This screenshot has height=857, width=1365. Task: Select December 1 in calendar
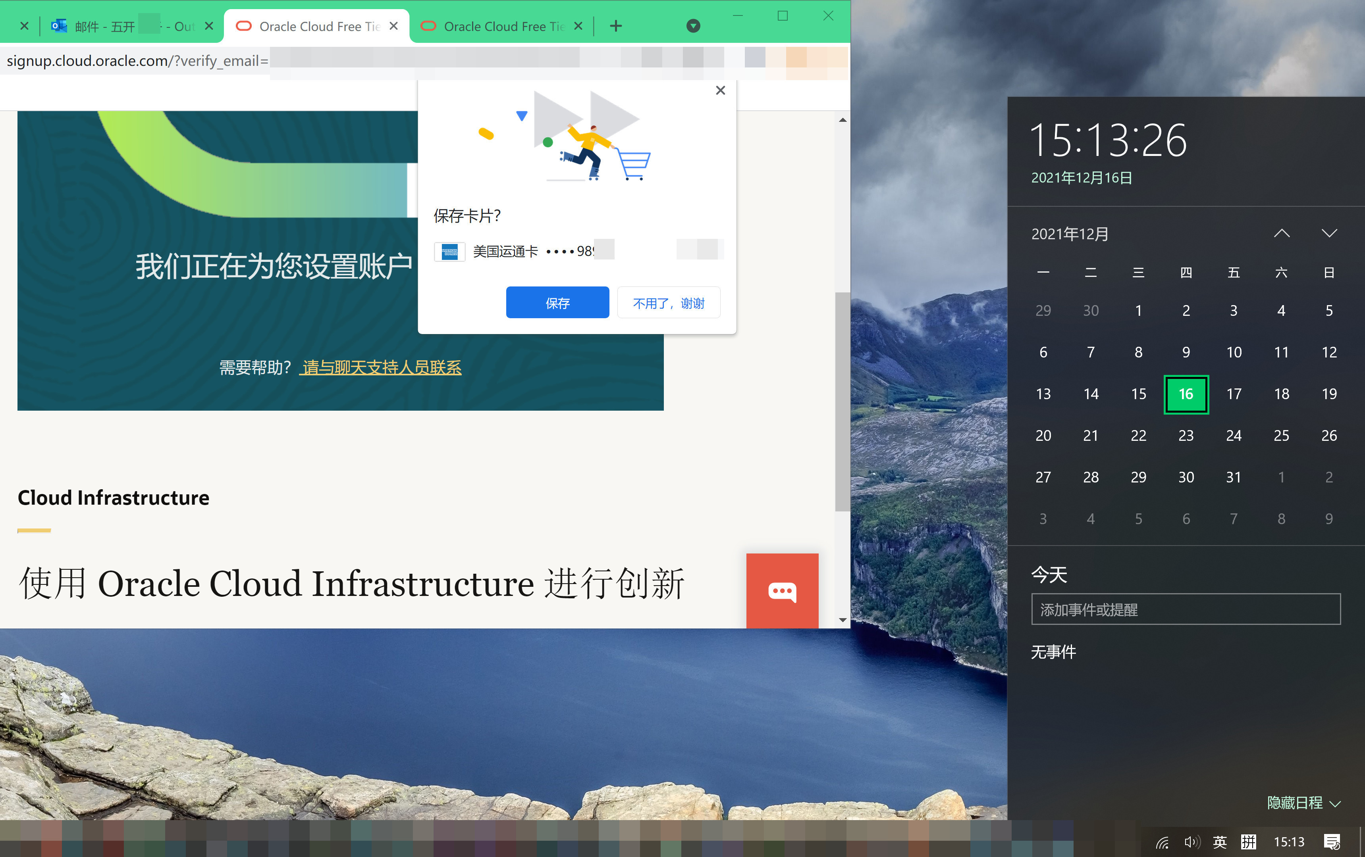coord(1138,311)
